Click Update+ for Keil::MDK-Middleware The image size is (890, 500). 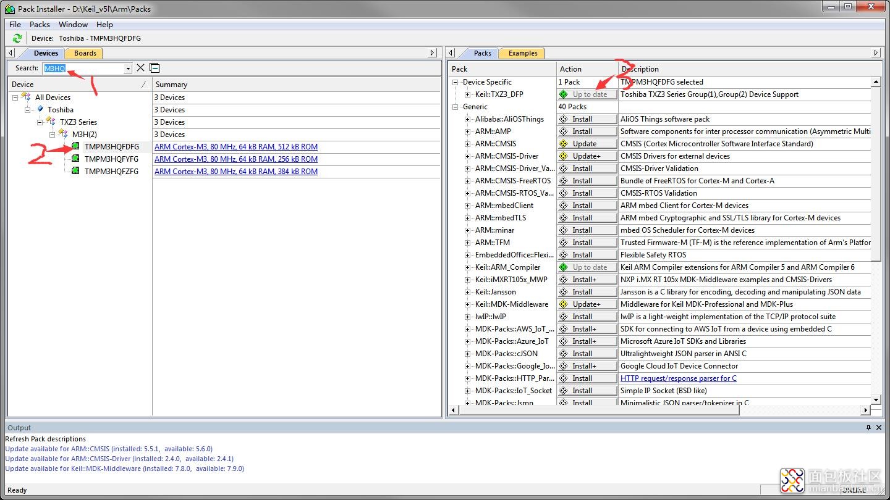point(587,304)
